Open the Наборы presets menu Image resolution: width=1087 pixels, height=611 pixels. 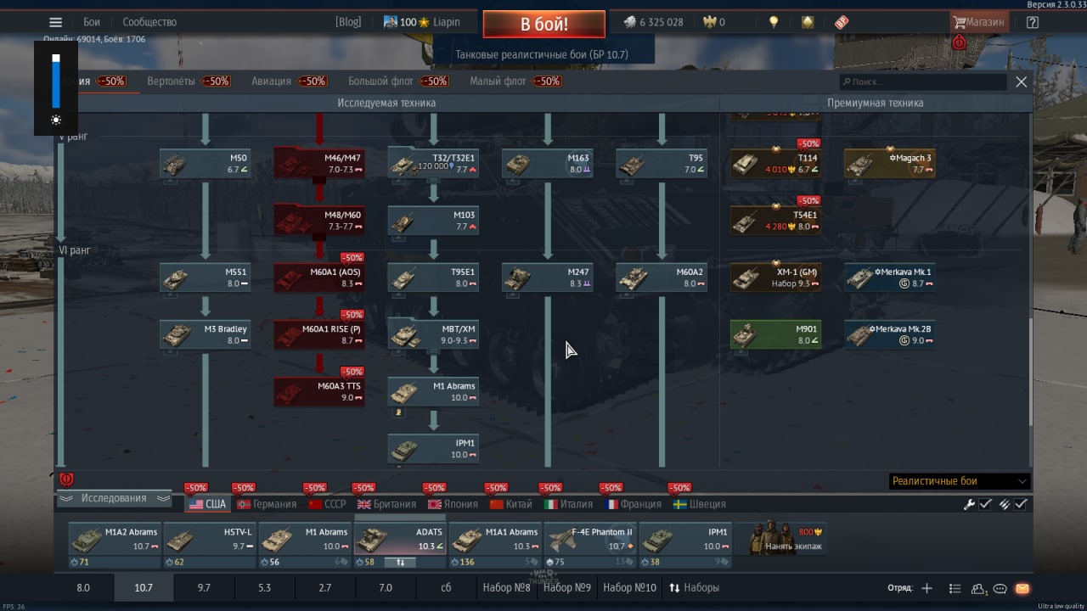(694, 587)
